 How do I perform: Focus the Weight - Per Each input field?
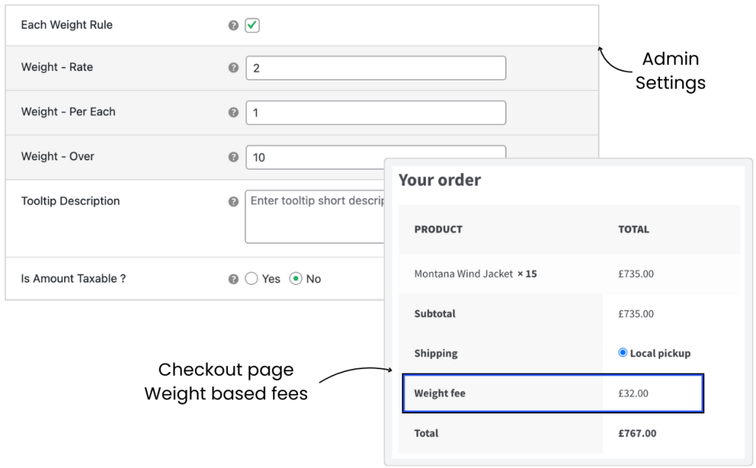(x=376, y=113)
